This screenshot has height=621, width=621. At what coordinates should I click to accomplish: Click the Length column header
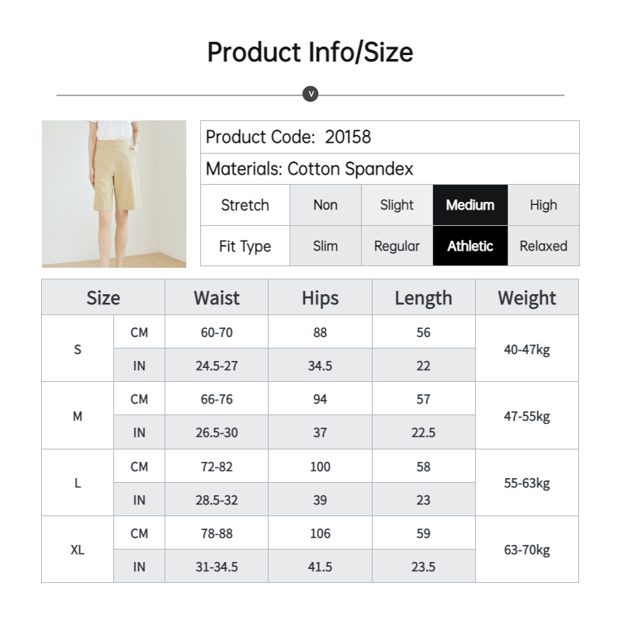coord(423,297)
